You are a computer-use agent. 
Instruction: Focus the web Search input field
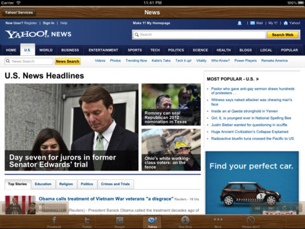coord(199,34)
